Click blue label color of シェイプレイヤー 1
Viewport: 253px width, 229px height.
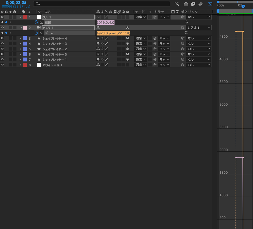coord(25,59)
